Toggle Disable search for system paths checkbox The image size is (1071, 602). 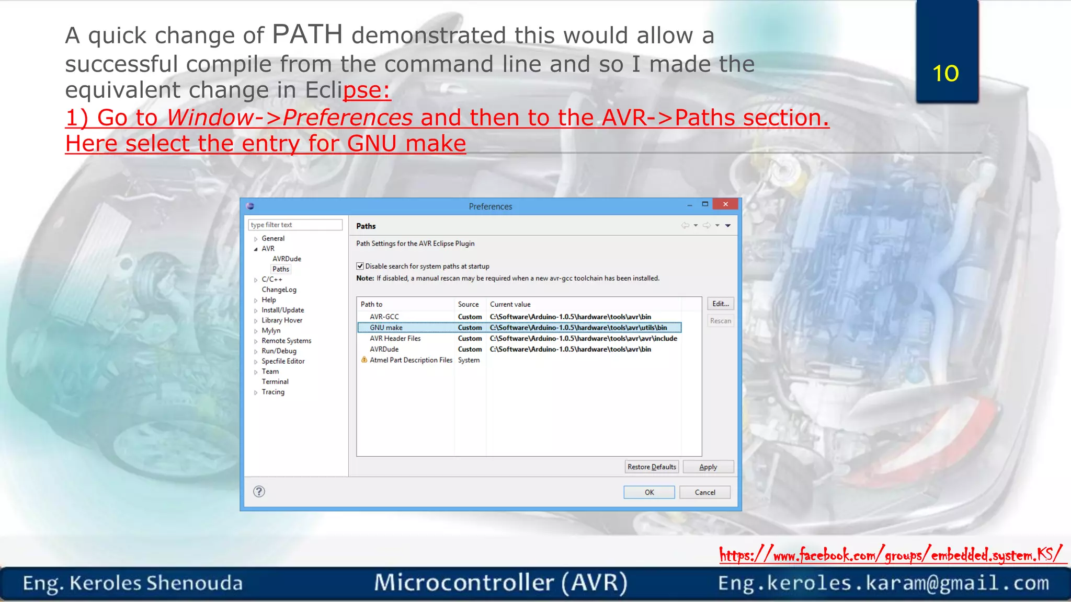360,266
